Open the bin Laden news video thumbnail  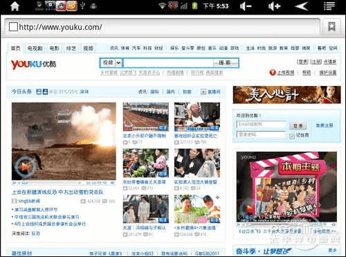[197, 117]
